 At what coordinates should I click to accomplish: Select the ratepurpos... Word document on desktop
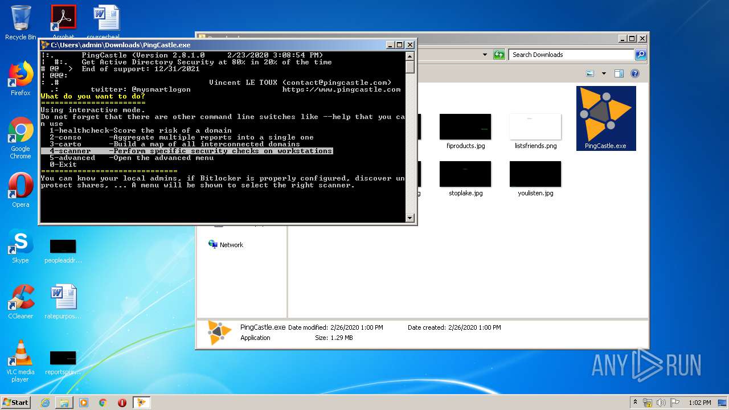click(x=63, y=302)
